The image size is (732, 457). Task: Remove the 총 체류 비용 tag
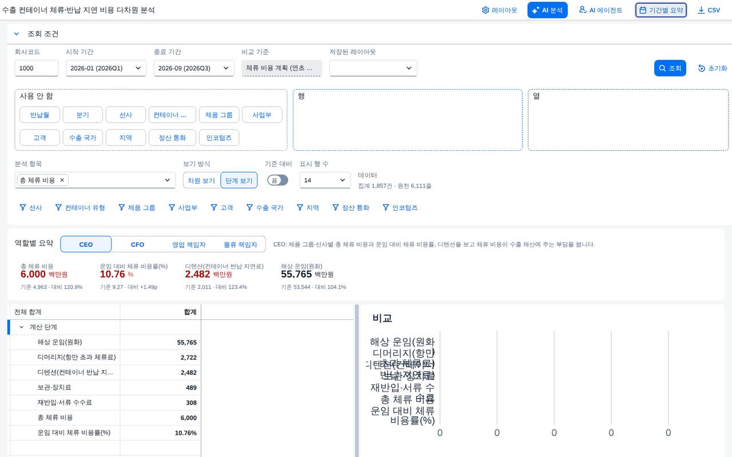pyautogui.click(x=62, y=180)
